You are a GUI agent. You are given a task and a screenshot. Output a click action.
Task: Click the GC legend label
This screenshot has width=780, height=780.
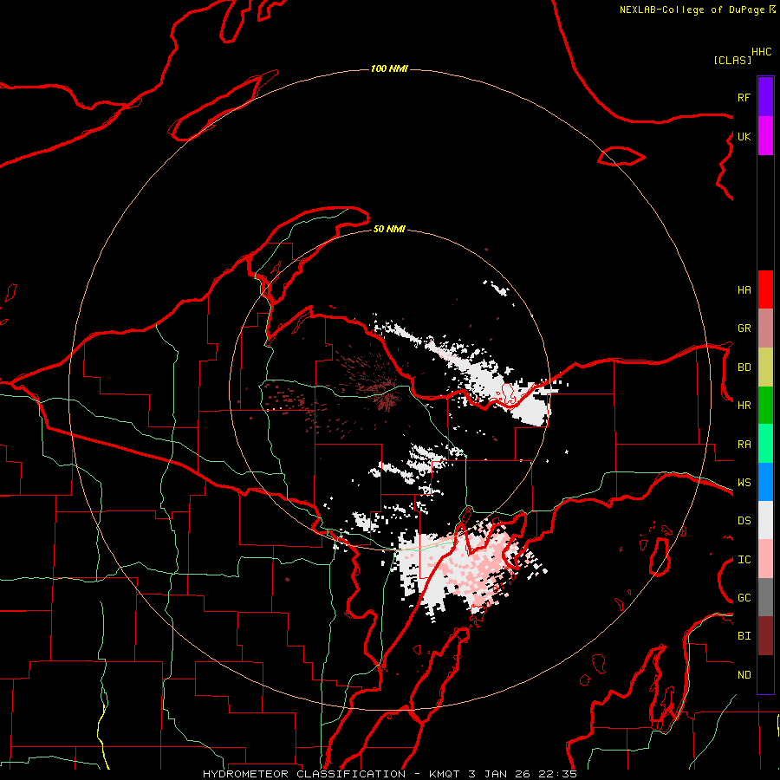click(744, 597)
